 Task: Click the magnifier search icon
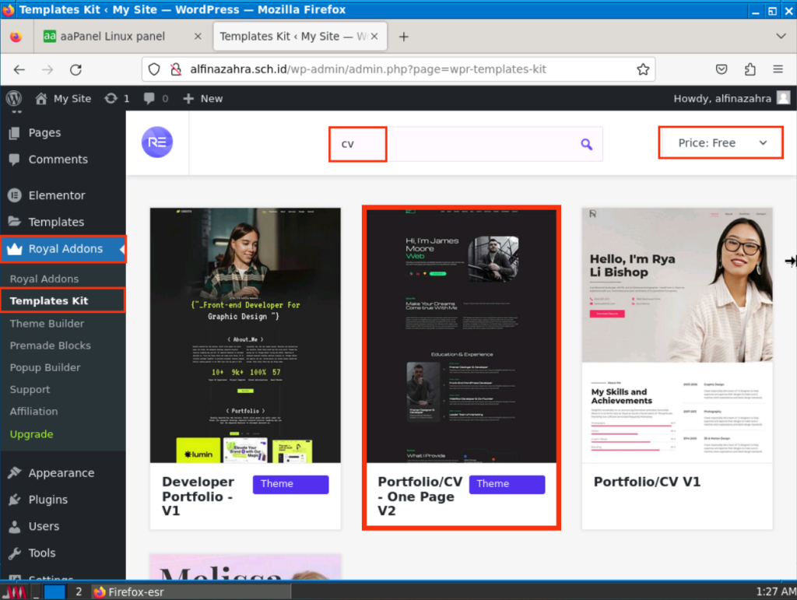586,144
